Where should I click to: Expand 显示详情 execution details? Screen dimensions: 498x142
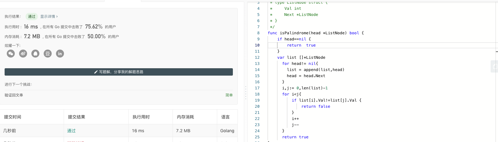[x=49, y=17]
